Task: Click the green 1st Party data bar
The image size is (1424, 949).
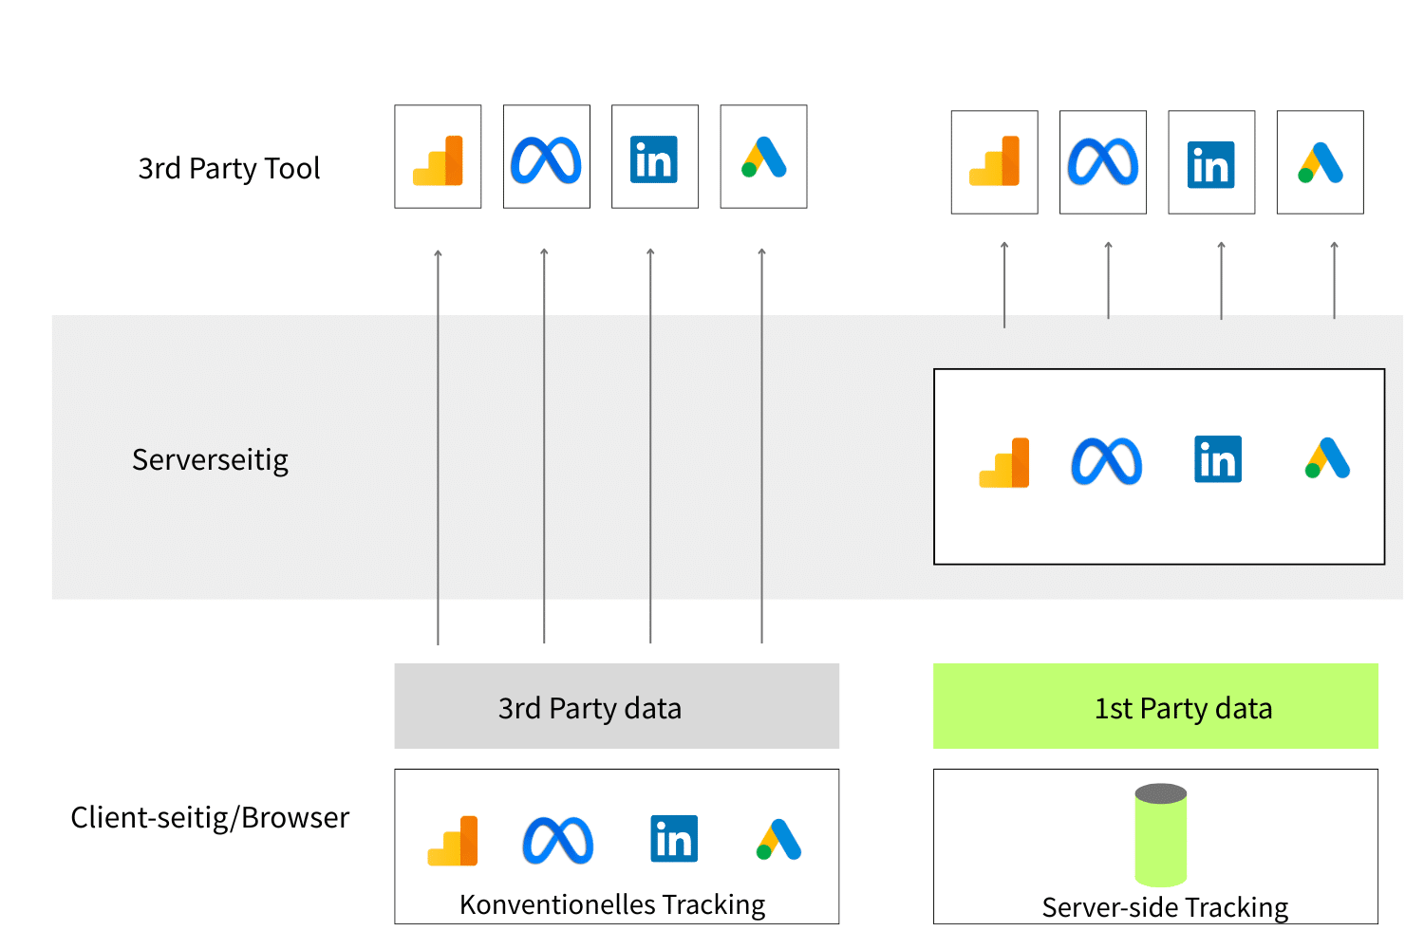Action: 1155,707
